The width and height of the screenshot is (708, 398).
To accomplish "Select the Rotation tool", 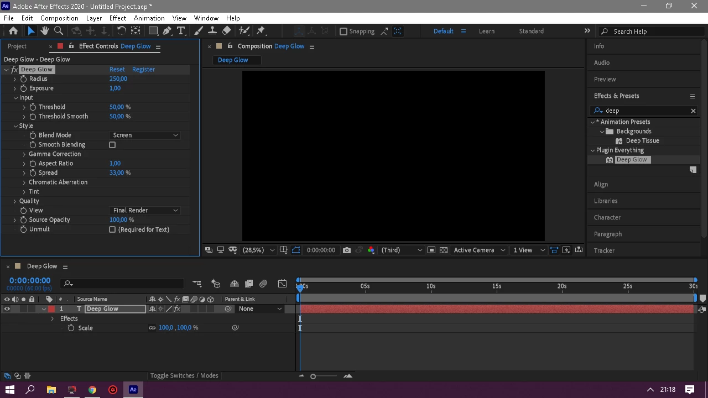I will (x=122, y=31).
